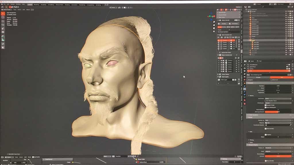Viewport: 294px width, 165px height.
Task: Click the pin icon in properties header
Action: pos(293,61)
